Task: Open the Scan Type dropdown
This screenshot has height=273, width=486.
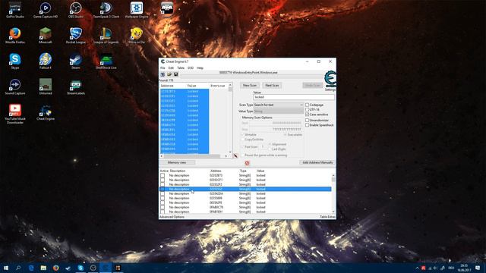Action: pos(279,105)
